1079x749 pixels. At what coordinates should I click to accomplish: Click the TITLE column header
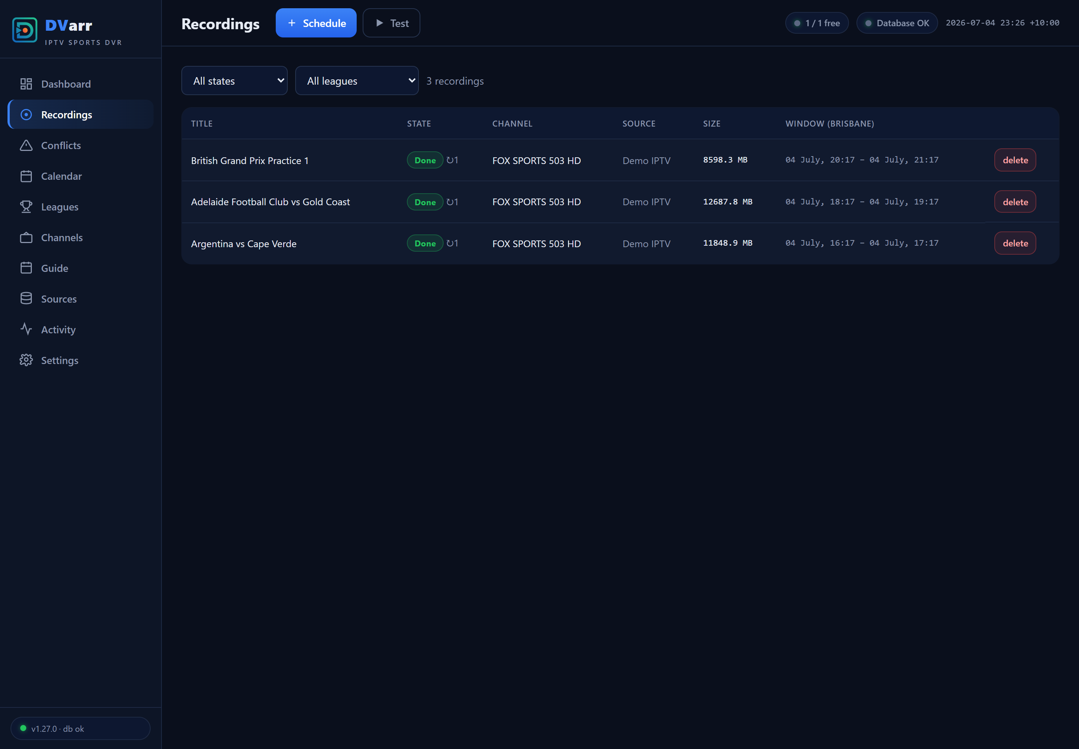202,124
